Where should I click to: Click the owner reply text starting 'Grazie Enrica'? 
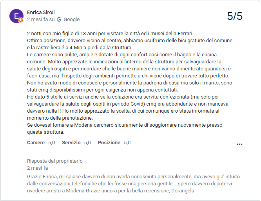click(133, 183)
